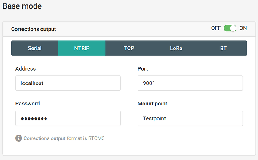Click the Base mode page heading
258x160 pixels.
[22, 6]
